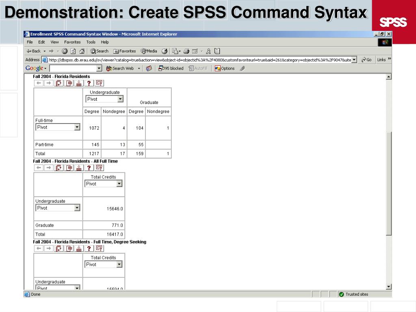The width and height of the screenshot is (416, 312).
Task: Click the browser Forward arrow in the toolbar
Action: tap(52, 51)
